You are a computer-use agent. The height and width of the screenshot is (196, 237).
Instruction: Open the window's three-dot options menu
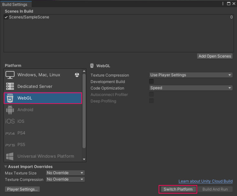[223, 4]
